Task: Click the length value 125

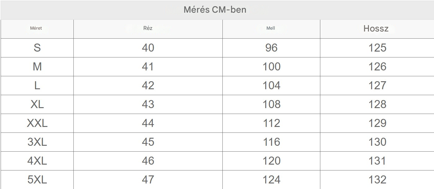Action: pyautogui.click(x=377, y=48)
